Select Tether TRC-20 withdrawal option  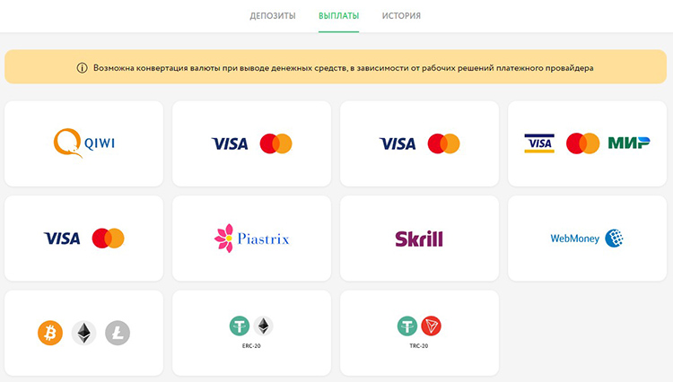pos(419,333)
